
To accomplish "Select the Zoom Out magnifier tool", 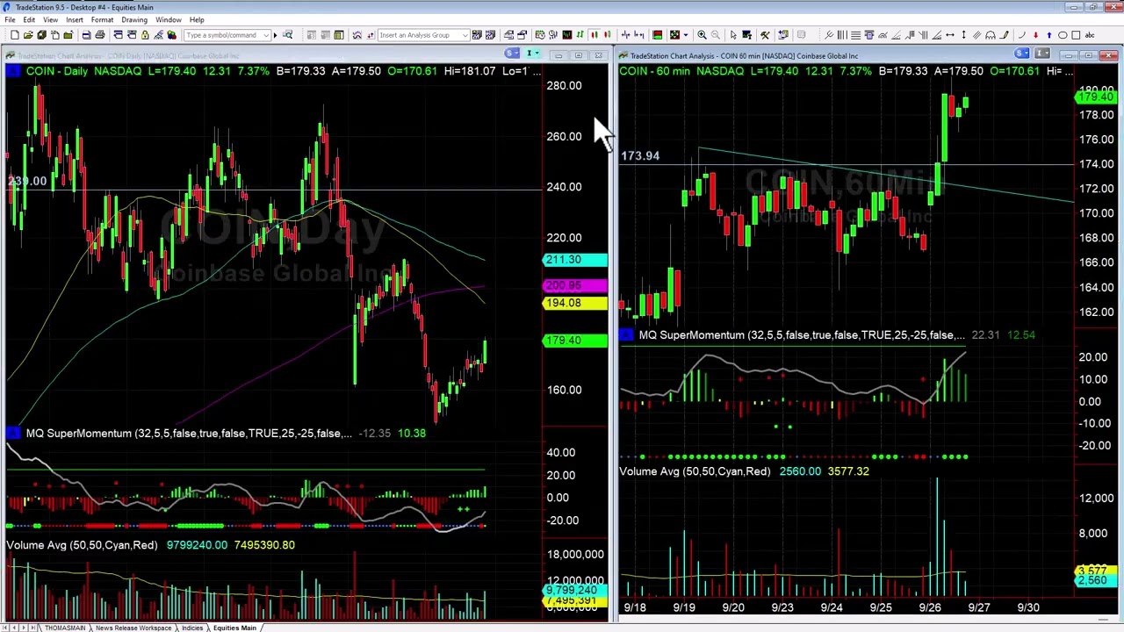I will [715, 35].
